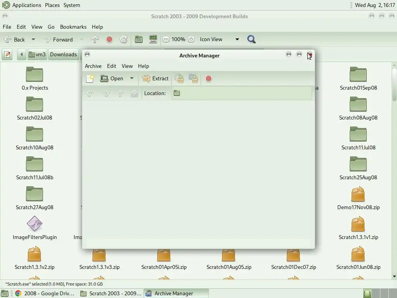The image size is (397, 298).
Task: Click the zoom out icon beside 100%
Action: 166,40
